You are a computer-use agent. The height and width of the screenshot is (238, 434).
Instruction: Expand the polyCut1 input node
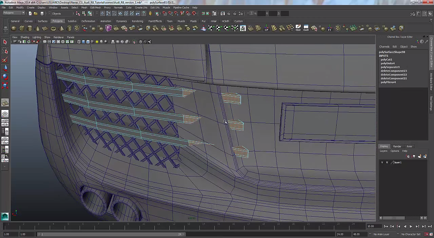coord(386,59)
